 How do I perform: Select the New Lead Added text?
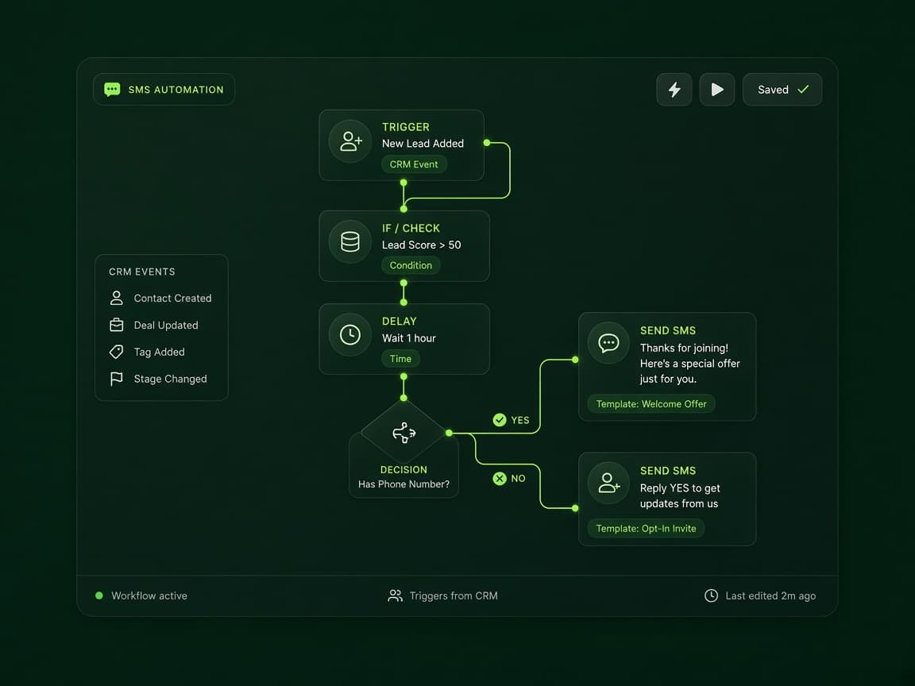click(423, 144)
